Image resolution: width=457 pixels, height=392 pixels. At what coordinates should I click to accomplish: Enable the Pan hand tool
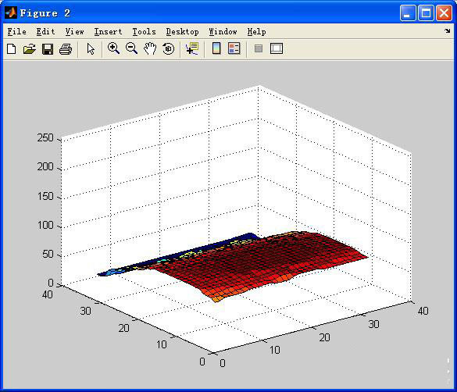(x=150, y=48)
